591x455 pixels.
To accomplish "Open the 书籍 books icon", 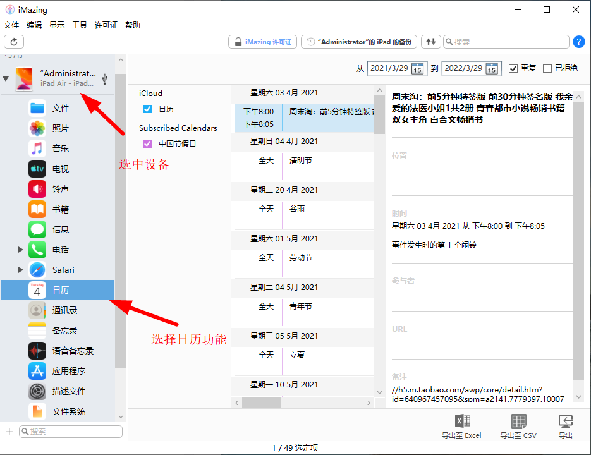I will click(37, 209).
